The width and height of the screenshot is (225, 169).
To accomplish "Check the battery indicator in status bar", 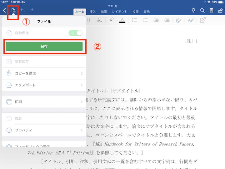I will 221,2.
